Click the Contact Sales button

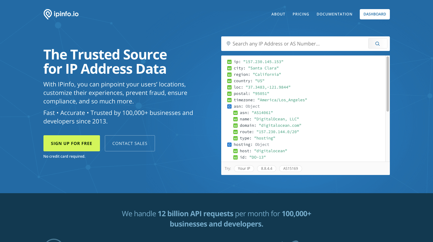130,143
